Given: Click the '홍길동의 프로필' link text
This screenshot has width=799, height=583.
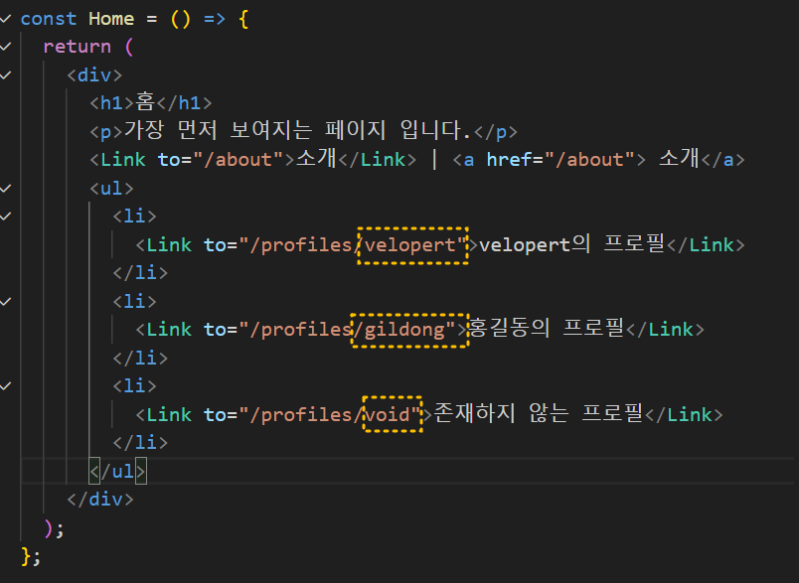Looking at the screenshot, I should tap(546, 328).
